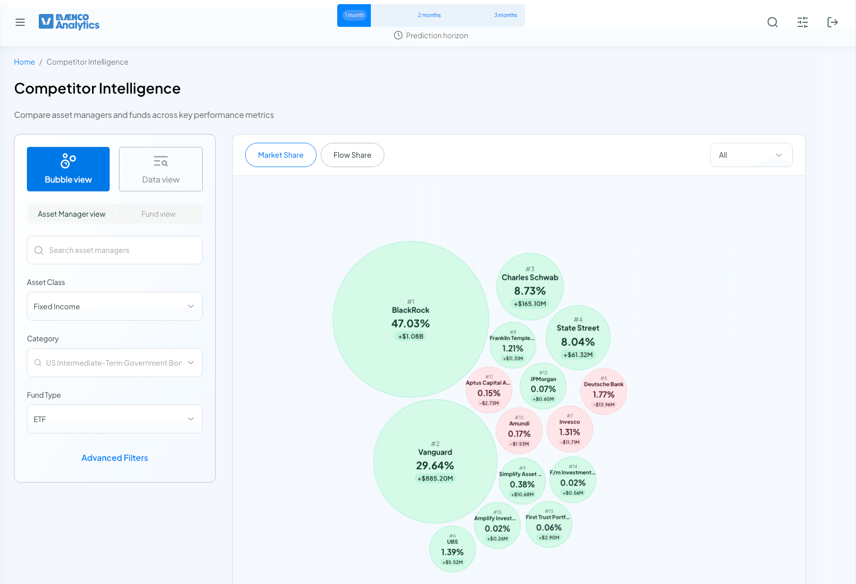Viewport: 856px width, 584px height.
Task: Select the 1 month prediction horizon
Action: 354,16
